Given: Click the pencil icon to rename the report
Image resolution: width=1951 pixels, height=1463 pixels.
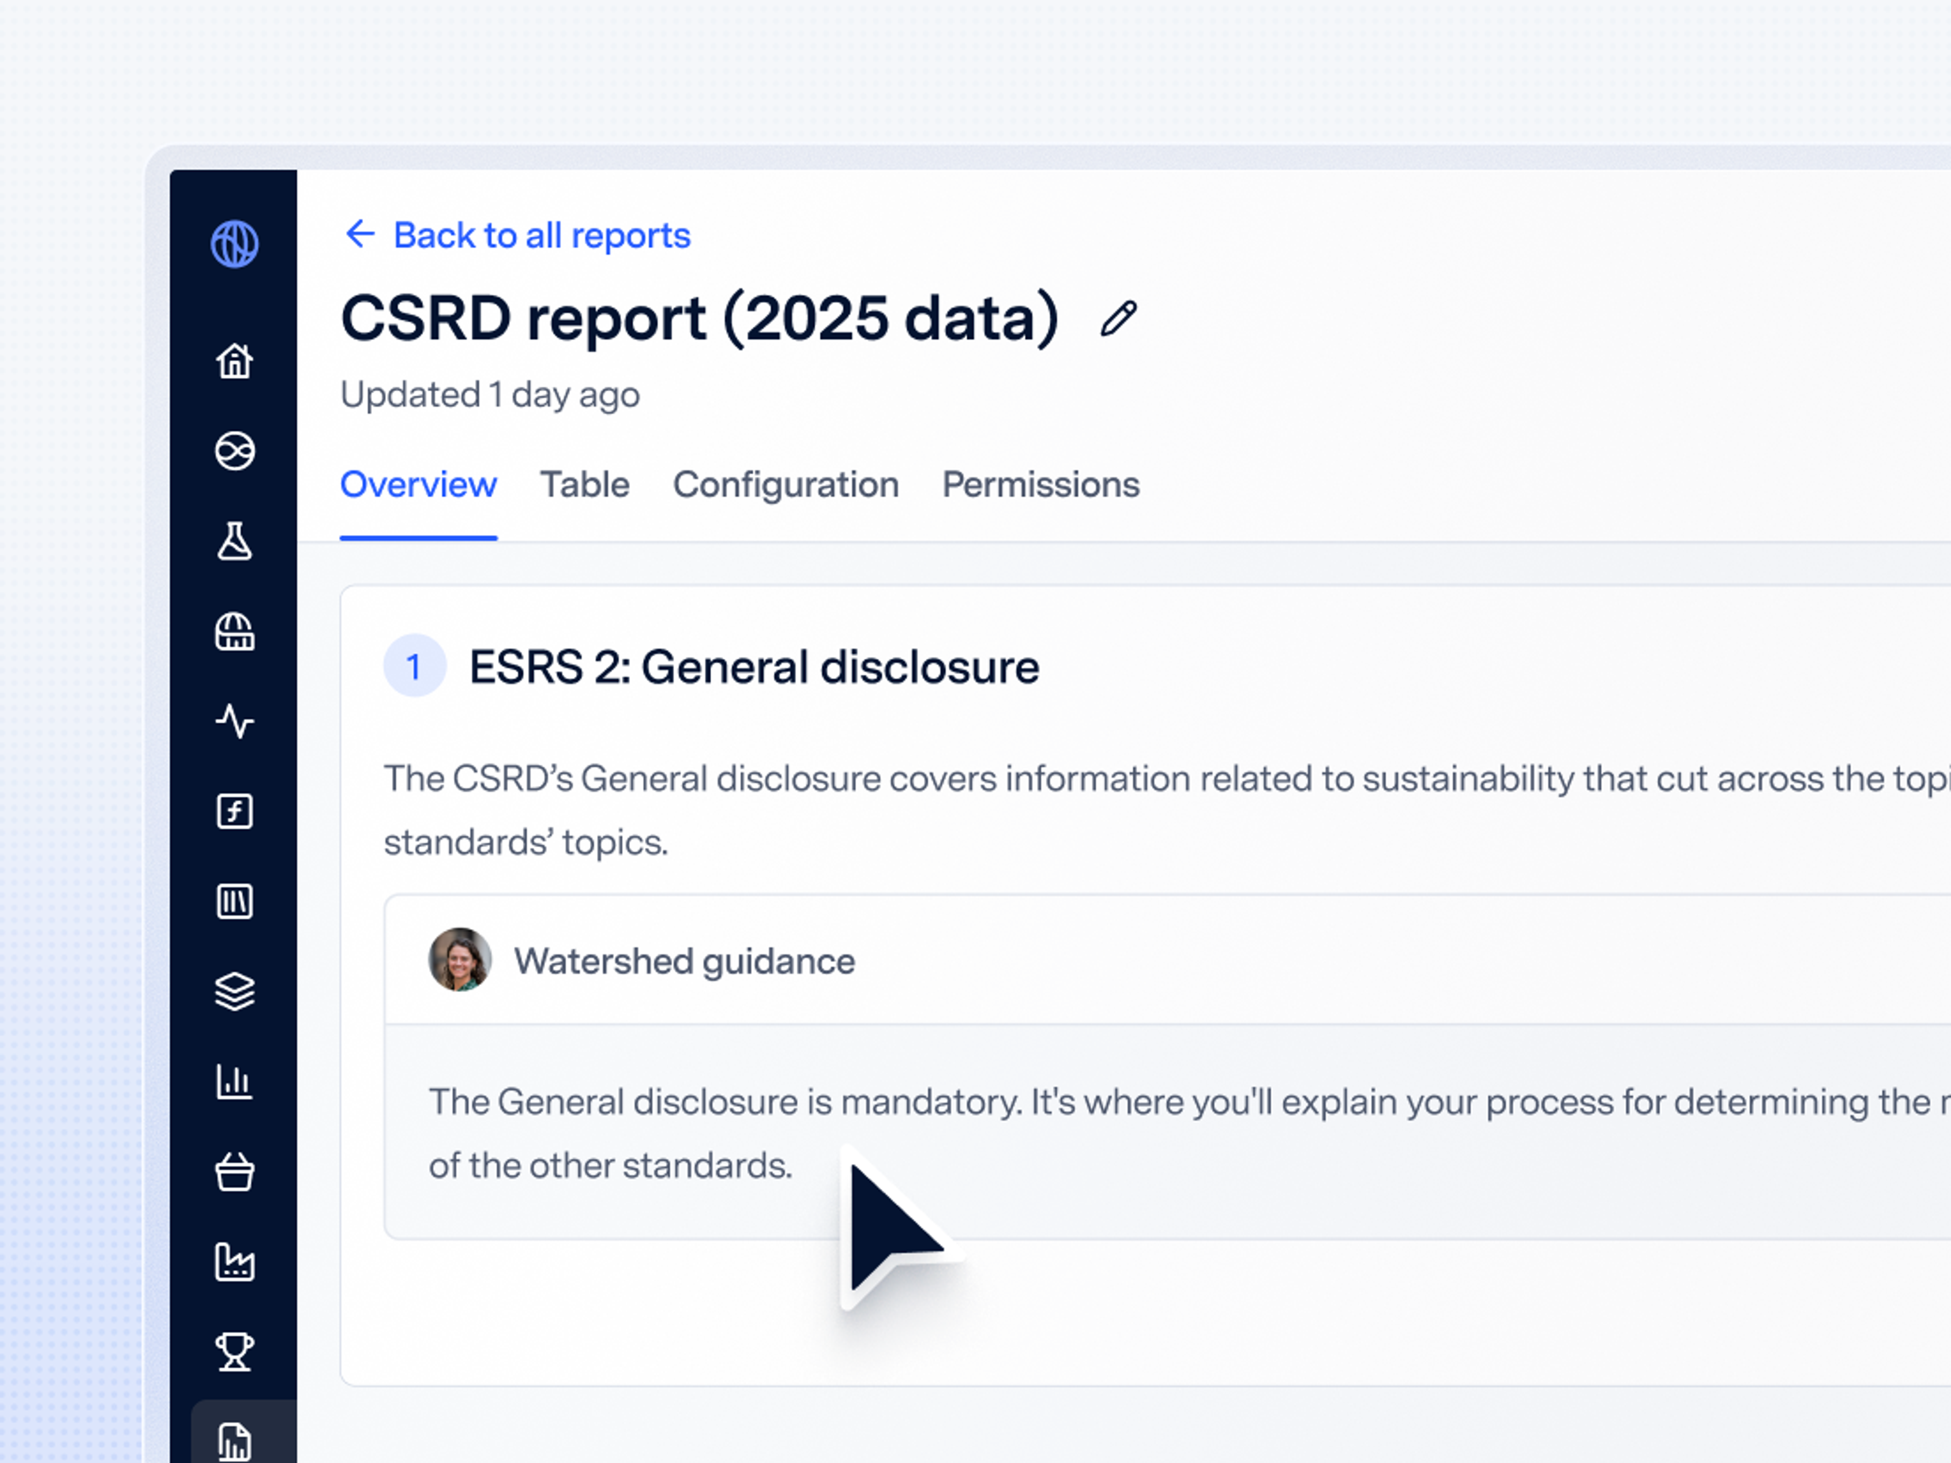Looking at the screenshot, I should click(x=1118, y=319).
